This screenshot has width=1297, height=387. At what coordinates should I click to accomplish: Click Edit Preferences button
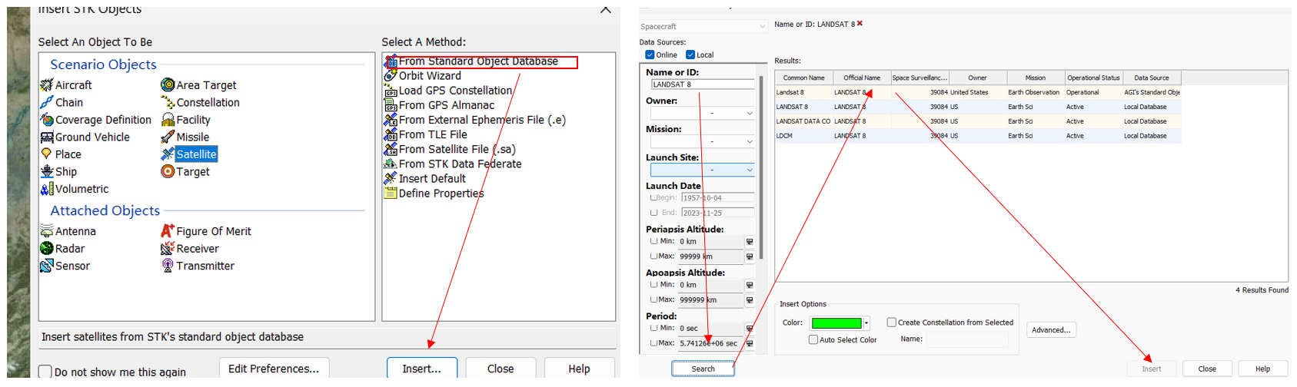(x=274, y=369)
